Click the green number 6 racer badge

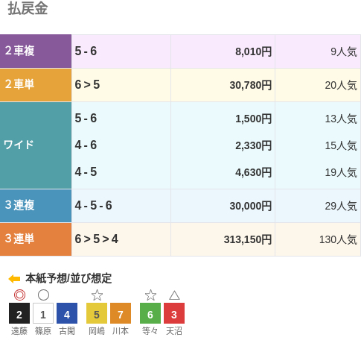pos(150,313)
